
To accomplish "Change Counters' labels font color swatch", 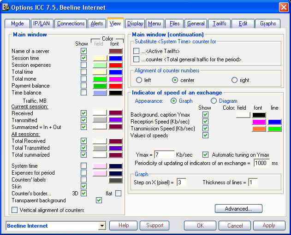I will click(x=115, y=180).
